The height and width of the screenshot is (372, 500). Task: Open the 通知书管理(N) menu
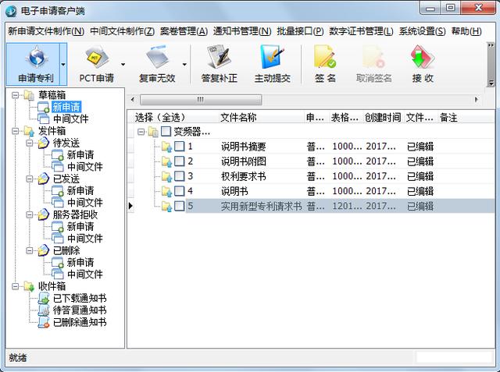(242, 31)
